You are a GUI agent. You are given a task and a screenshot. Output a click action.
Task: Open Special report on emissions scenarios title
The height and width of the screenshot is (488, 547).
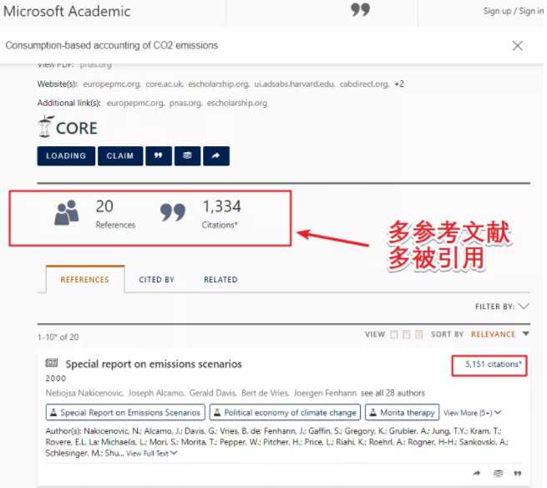coord(154,363)
